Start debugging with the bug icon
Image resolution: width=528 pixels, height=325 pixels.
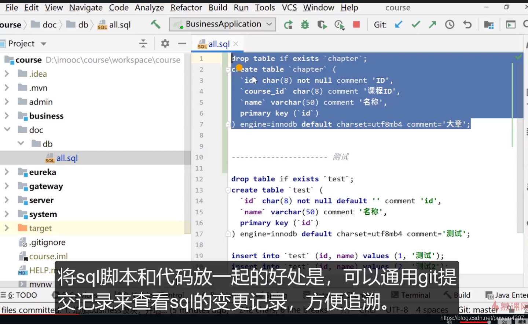pos(305,25)
